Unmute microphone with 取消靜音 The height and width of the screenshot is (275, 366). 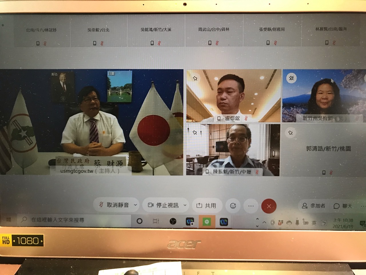[114, 205]
